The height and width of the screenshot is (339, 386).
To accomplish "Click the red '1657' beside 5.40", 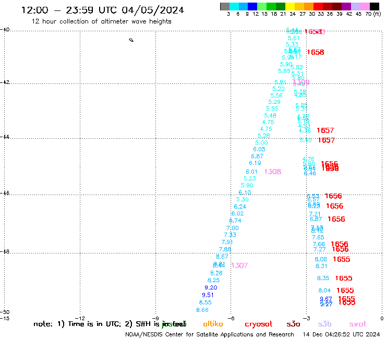I will [x=327, y=140].
